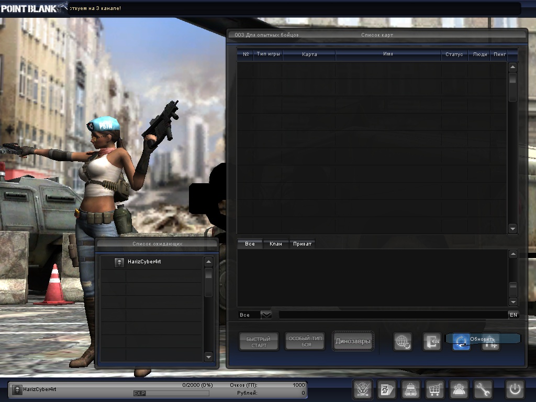Click the Очков (ГП) 1000 points value
This screenshot has width=536, height=402.
pyautogui.click(x=298, y=385)
